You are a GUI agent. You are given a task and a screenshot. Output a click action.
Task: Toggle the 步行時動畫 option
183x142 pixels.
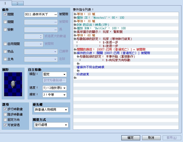pyautogui.click(x=5, y=109)
